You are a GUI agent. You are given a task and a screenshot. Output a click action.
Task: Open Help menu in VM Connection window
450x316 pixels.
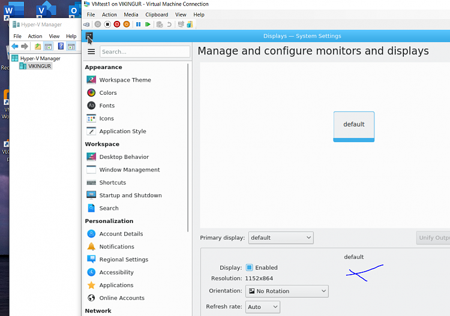(x=199, y=14)
